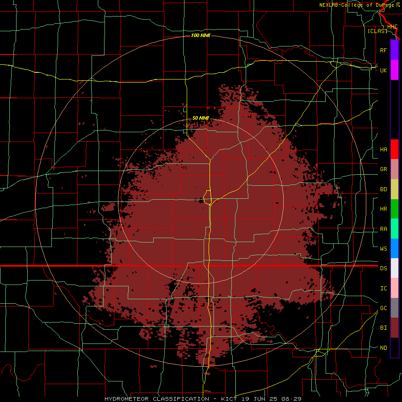Click the 'KICT' radar site identifier

(230, 399)
